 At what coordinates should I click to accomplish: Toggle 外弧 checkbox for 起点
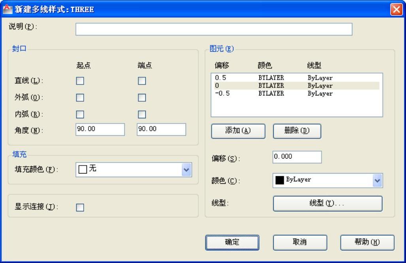click(x=80, y=98)
